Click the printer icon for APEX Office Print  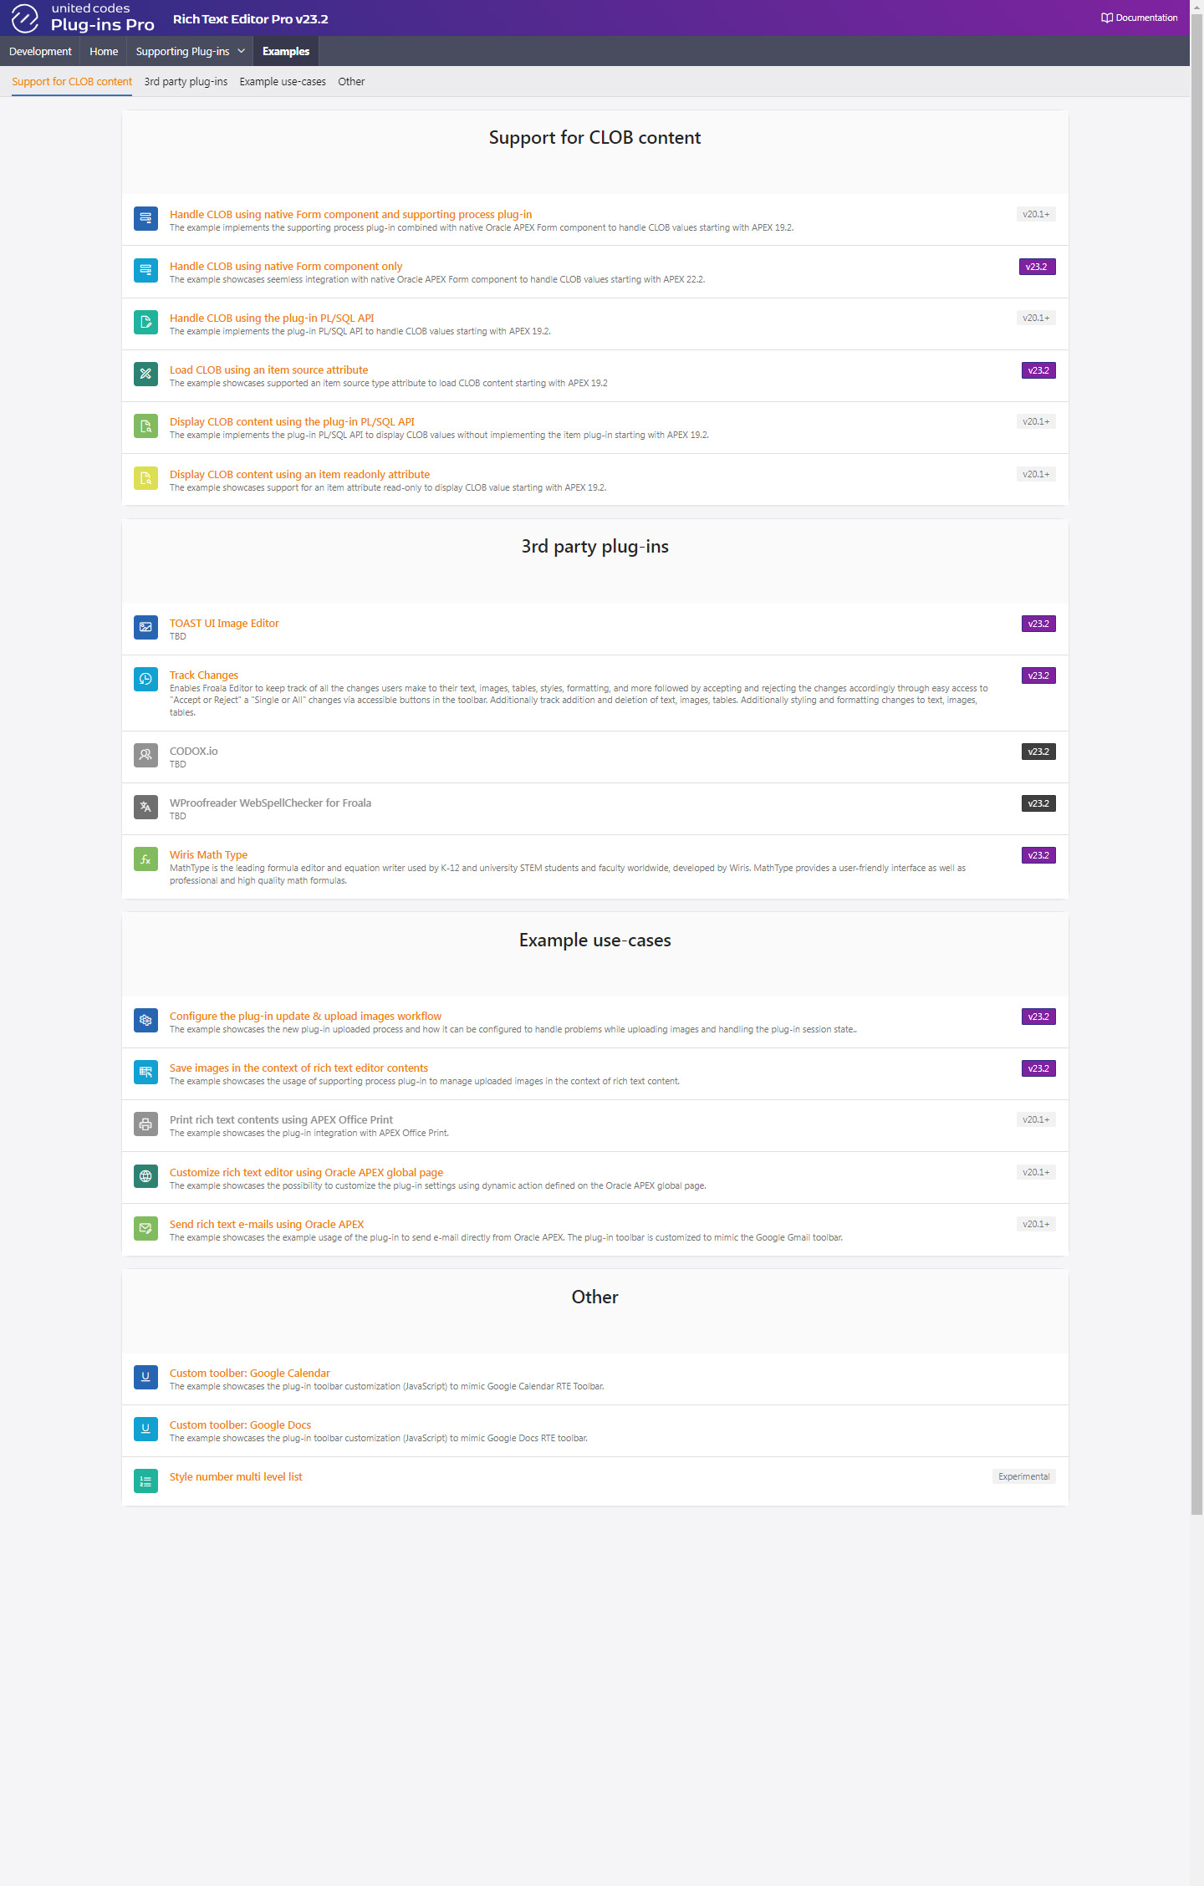pos(145,1124)
